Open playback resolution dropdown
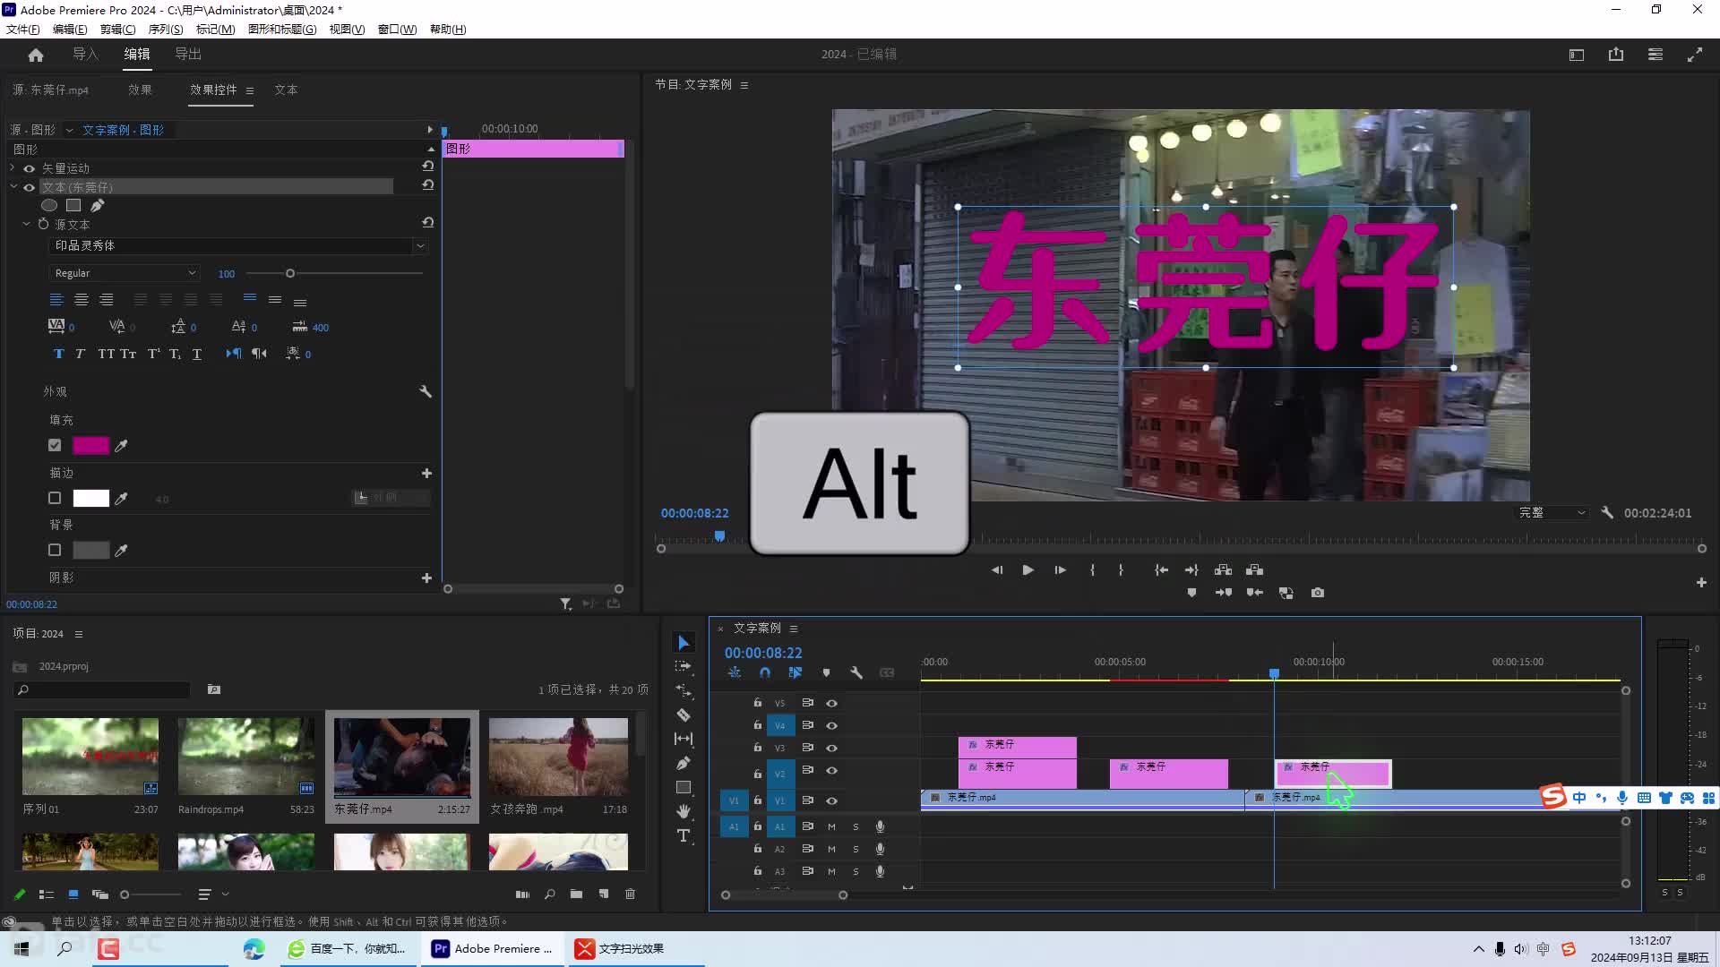Viewport: 1720px width, 967px height. point(1552,513)
